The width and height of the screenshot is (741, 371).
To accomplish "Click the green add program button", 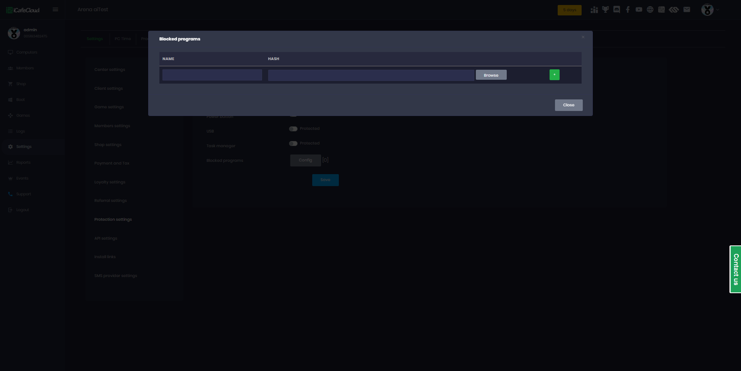I will click(x=554, y=75).
